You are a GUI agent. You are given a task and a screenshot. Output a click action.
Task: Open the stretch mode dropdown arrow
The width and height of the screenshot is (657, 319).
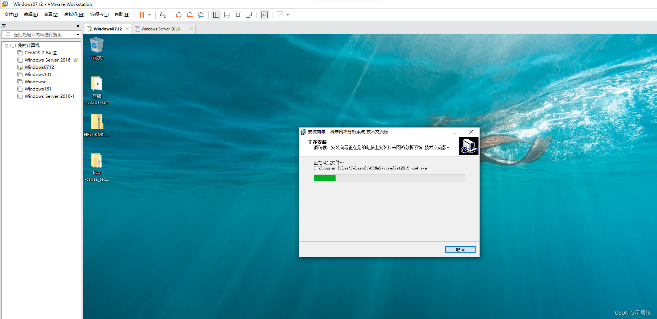[x=288, y=15]
